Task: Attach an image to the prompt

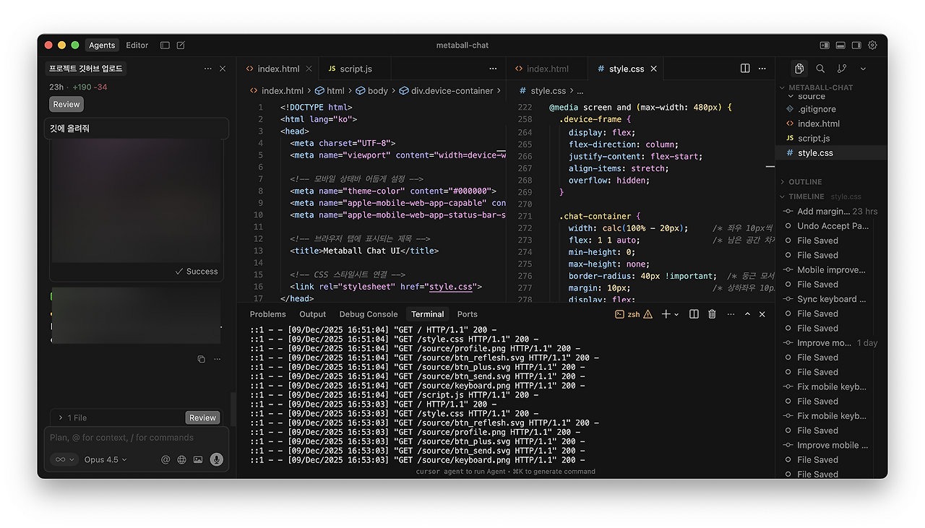Action: coord(197,459)
